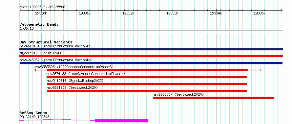Click the magenta PQLC2 exon block
Screen dimensions: 292x124
pyautogui.click(x=121, y=121)
